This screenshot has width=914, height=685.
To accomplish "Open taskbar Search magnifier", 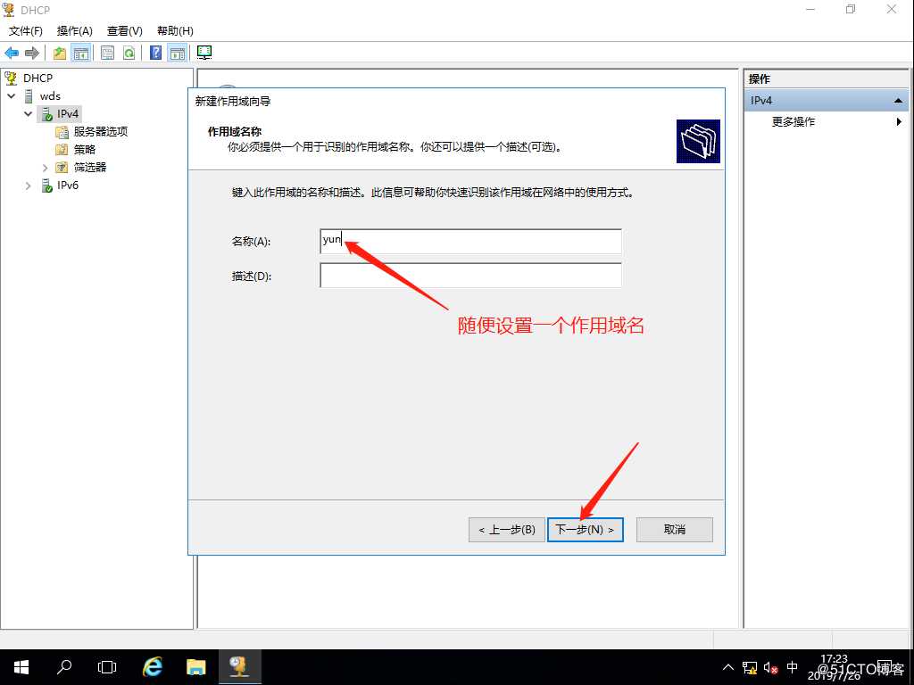I will pos(64,667).
